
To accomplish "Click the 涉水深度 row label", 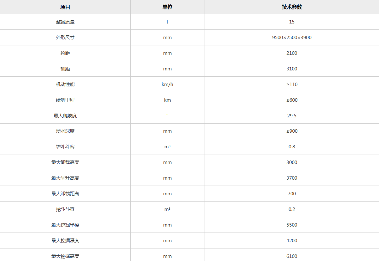I will (65, 131).
